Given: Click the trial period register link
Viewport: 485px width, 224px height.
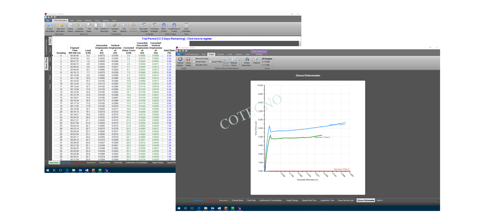Looking at the screenshot, I should point(176,39).
